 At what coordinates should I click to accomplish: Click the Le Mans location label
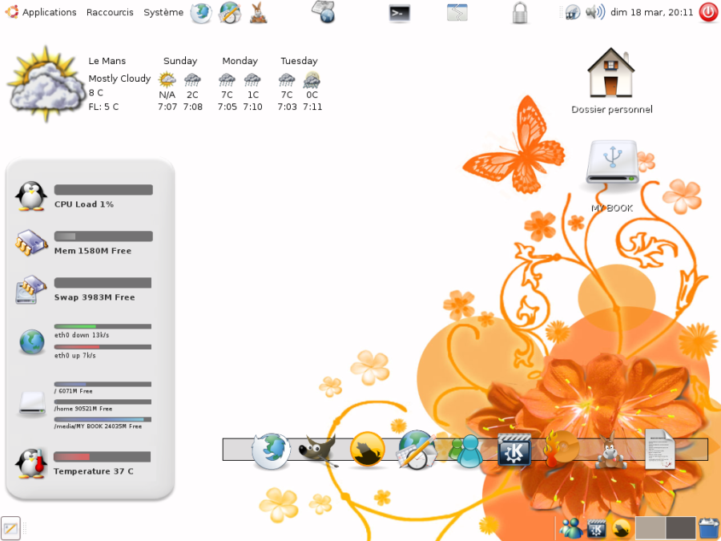[x=107, y=61]
